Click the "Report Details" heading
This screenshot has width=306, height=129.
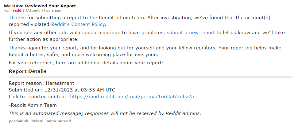coord(28,71)
